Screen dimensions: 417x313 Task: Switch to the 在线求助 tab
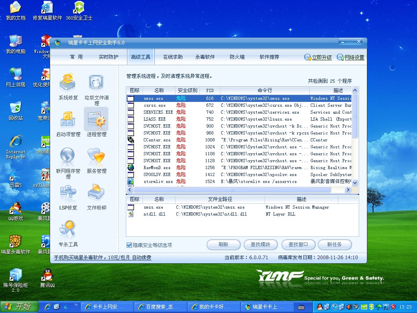[173, 57]
